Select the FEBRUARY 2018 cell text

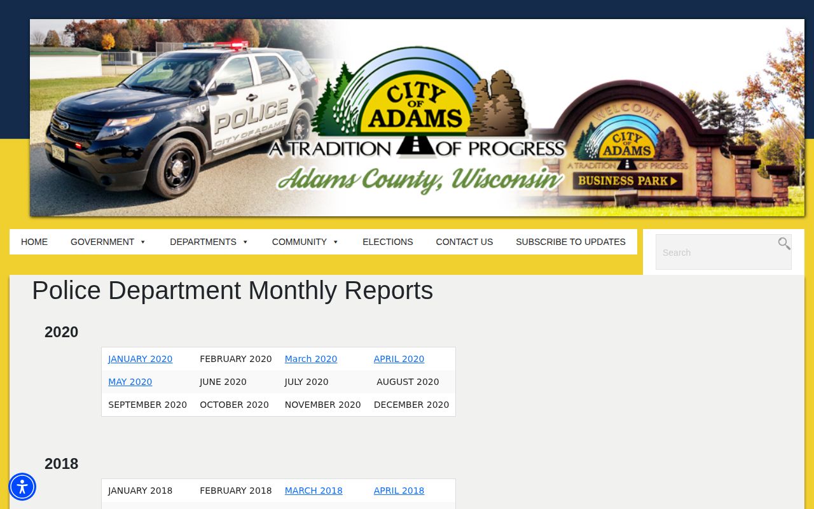click(x=236, y=491)
